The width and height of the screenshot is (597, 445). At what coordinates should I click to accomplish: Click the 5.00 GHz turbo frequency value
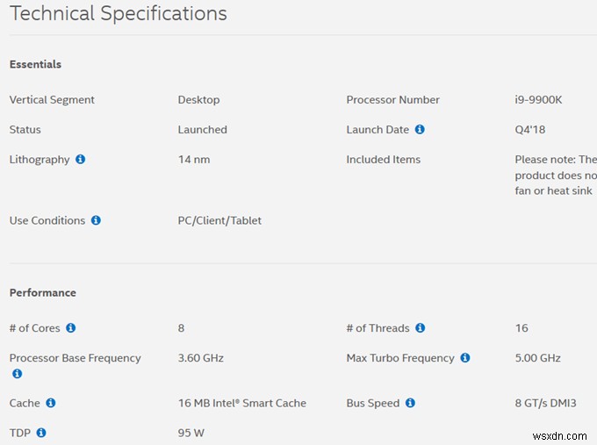(537, 358)
